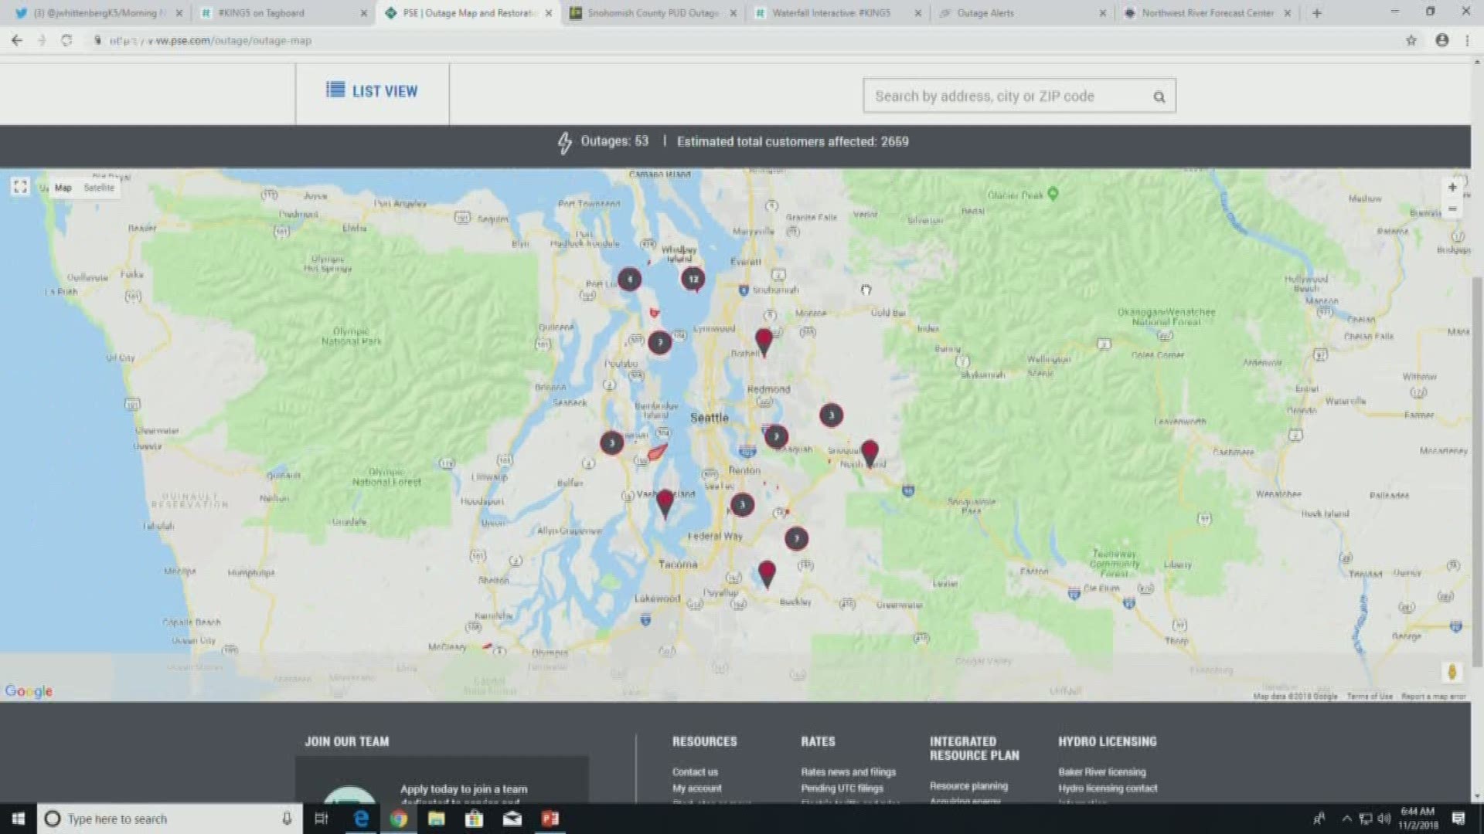Switch map to Satellite view
The width and height of the screenshot is (1484, 834).
point(99,188)
